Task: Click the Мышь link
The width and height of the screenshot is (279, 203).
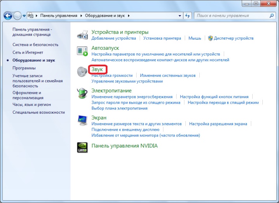Action: 195,38
